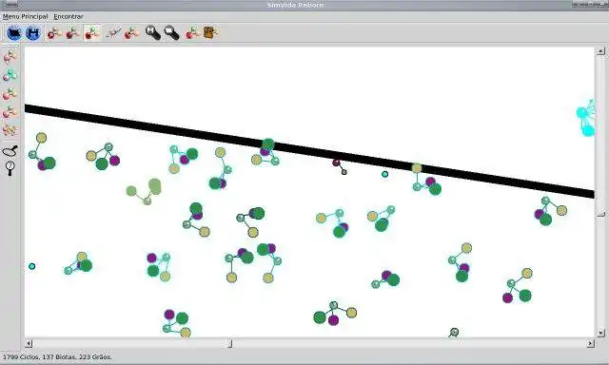The width and height of the screenshot is (609, 365).
Task: Select the sidebar molecule just above the yellow cluster tool
Action: (x=10, y=112)
